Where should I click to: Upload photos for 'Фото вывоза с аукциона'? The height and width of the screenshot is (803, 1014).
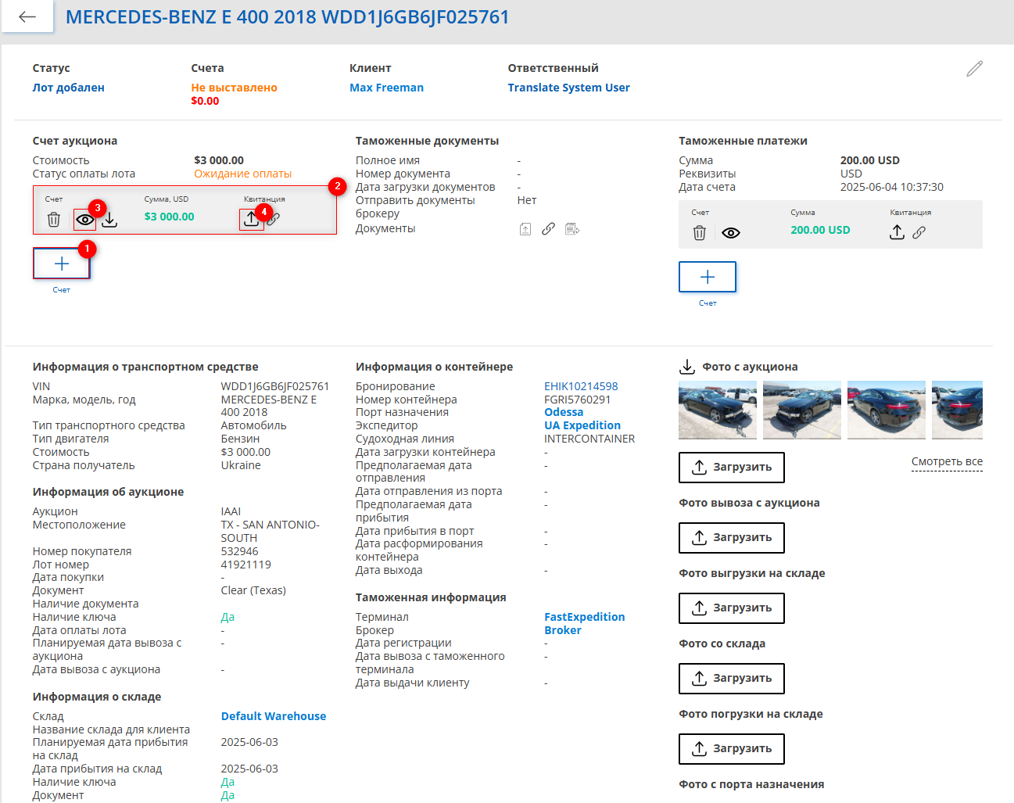[x=732, y=538]
